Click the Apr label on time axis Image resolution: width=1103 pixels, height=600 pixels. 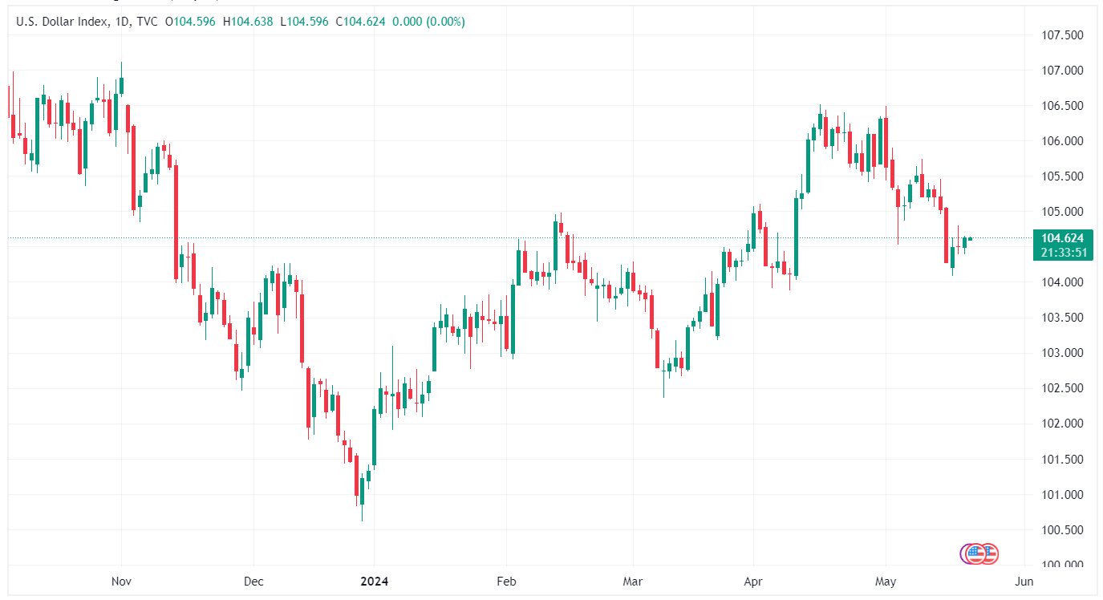tap(753, 581)
